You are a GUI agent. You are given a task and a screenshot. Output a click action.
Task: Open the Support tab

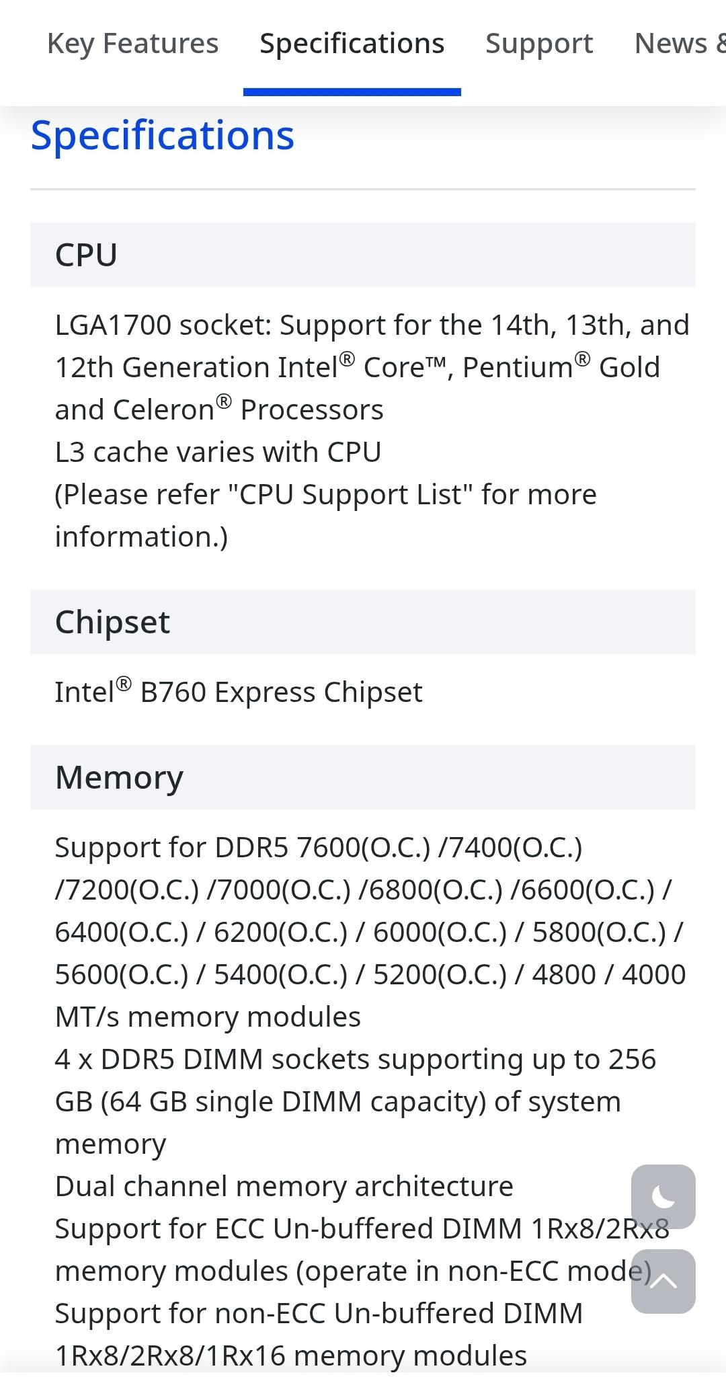539,43
